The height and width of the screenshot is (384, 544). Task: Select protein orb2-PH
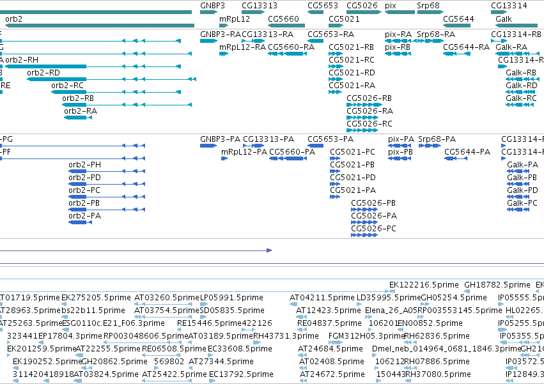click(84, 164)
